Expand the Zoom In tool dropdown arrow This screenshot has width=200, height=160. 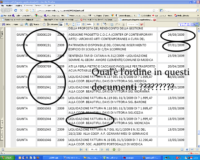pyautogui.click(x=70, y=24)
